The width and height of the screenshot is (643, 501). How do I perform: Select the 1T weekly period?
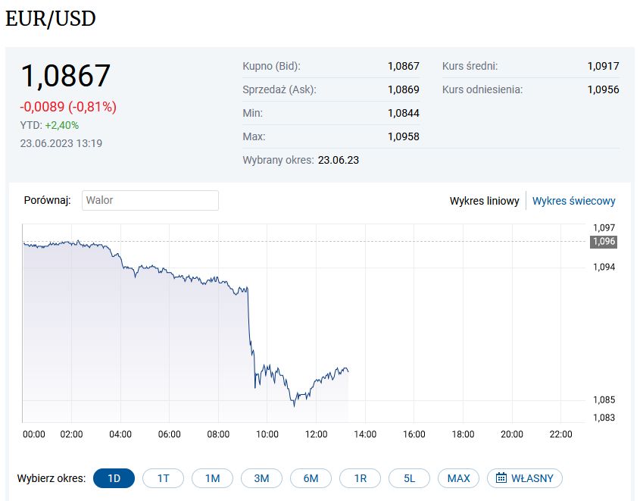[163, 478]
